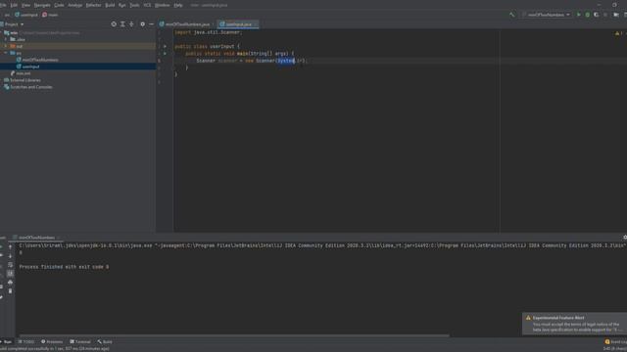Open the Tools menu
The image size is (627, 352).
coord(135,5)
